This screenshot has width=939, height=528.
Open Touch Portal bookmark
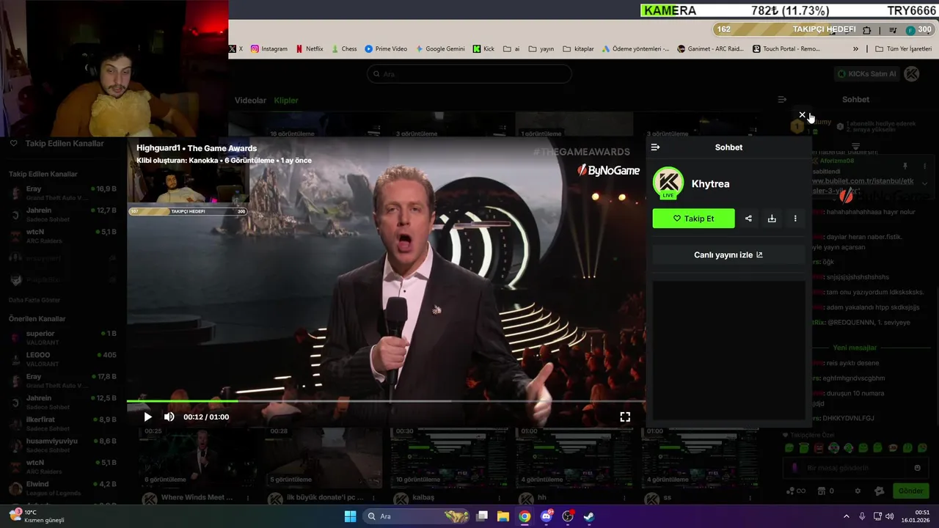coord(786,49)
